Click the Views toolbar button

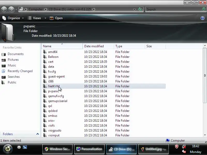pos(34,18)
